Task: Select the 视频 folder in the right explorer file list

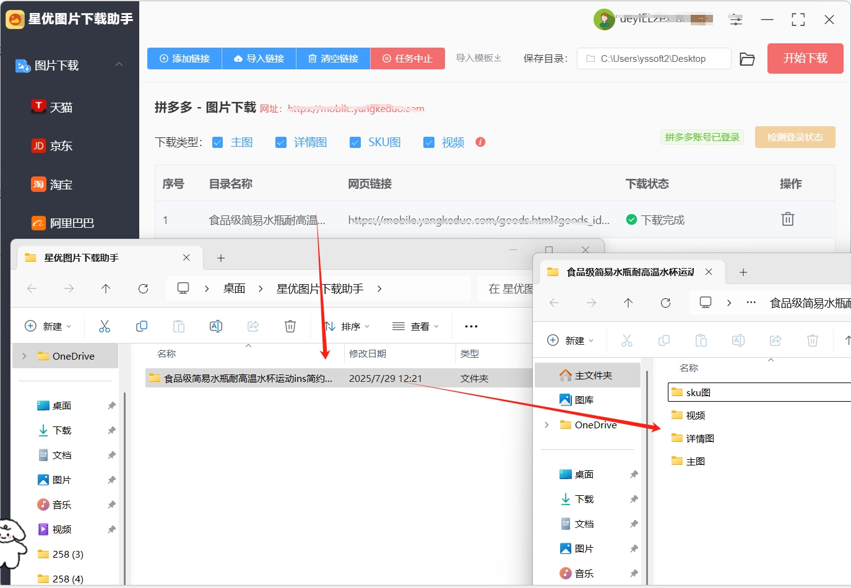Action: coord(688,415)
